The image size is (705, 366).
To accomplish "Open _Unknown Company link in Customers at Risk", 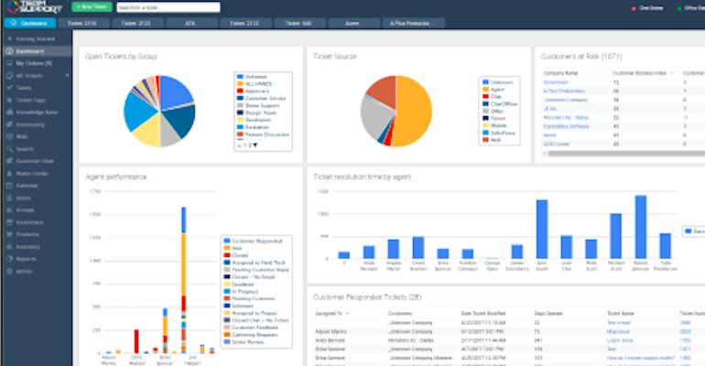I will [566, 100].
